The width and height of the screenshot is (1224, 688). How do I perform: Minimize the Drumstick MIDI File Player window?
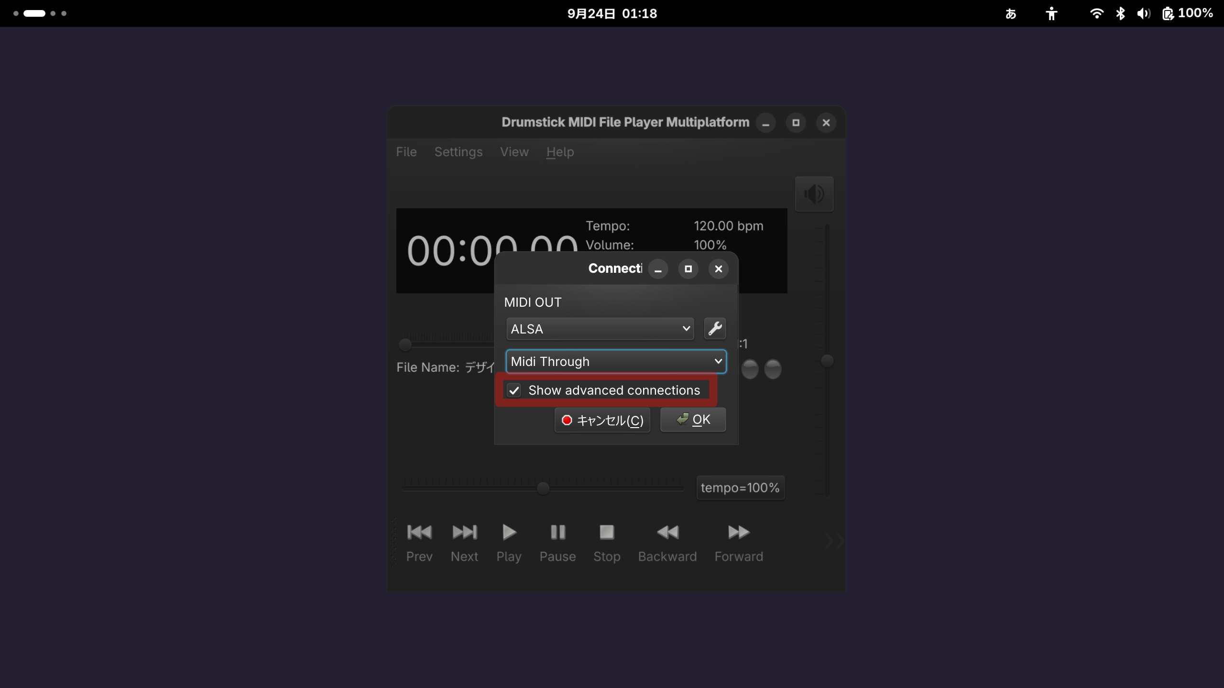(765, 123)
